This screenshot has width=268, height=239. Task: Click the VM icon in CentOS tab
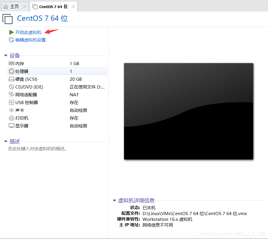pos(35,7)
